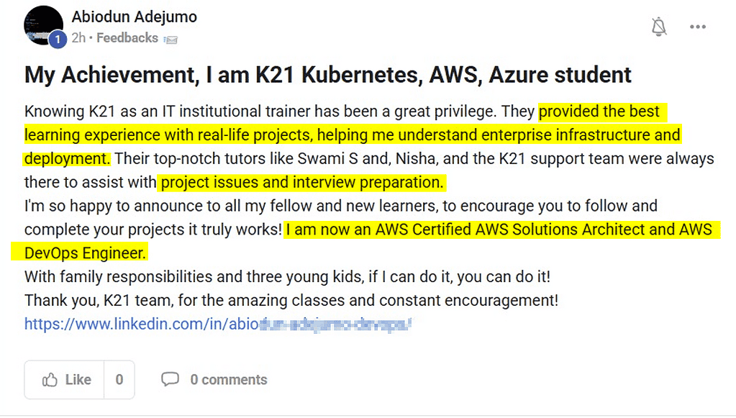Screen dimensions: 736x418
Task: Click highlighted text "DevOps Engineer."
Action: tap(85, 253)
